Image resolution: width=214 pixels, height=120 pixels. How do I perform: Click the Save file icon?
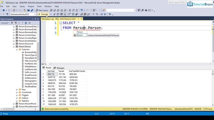[28, 10]
